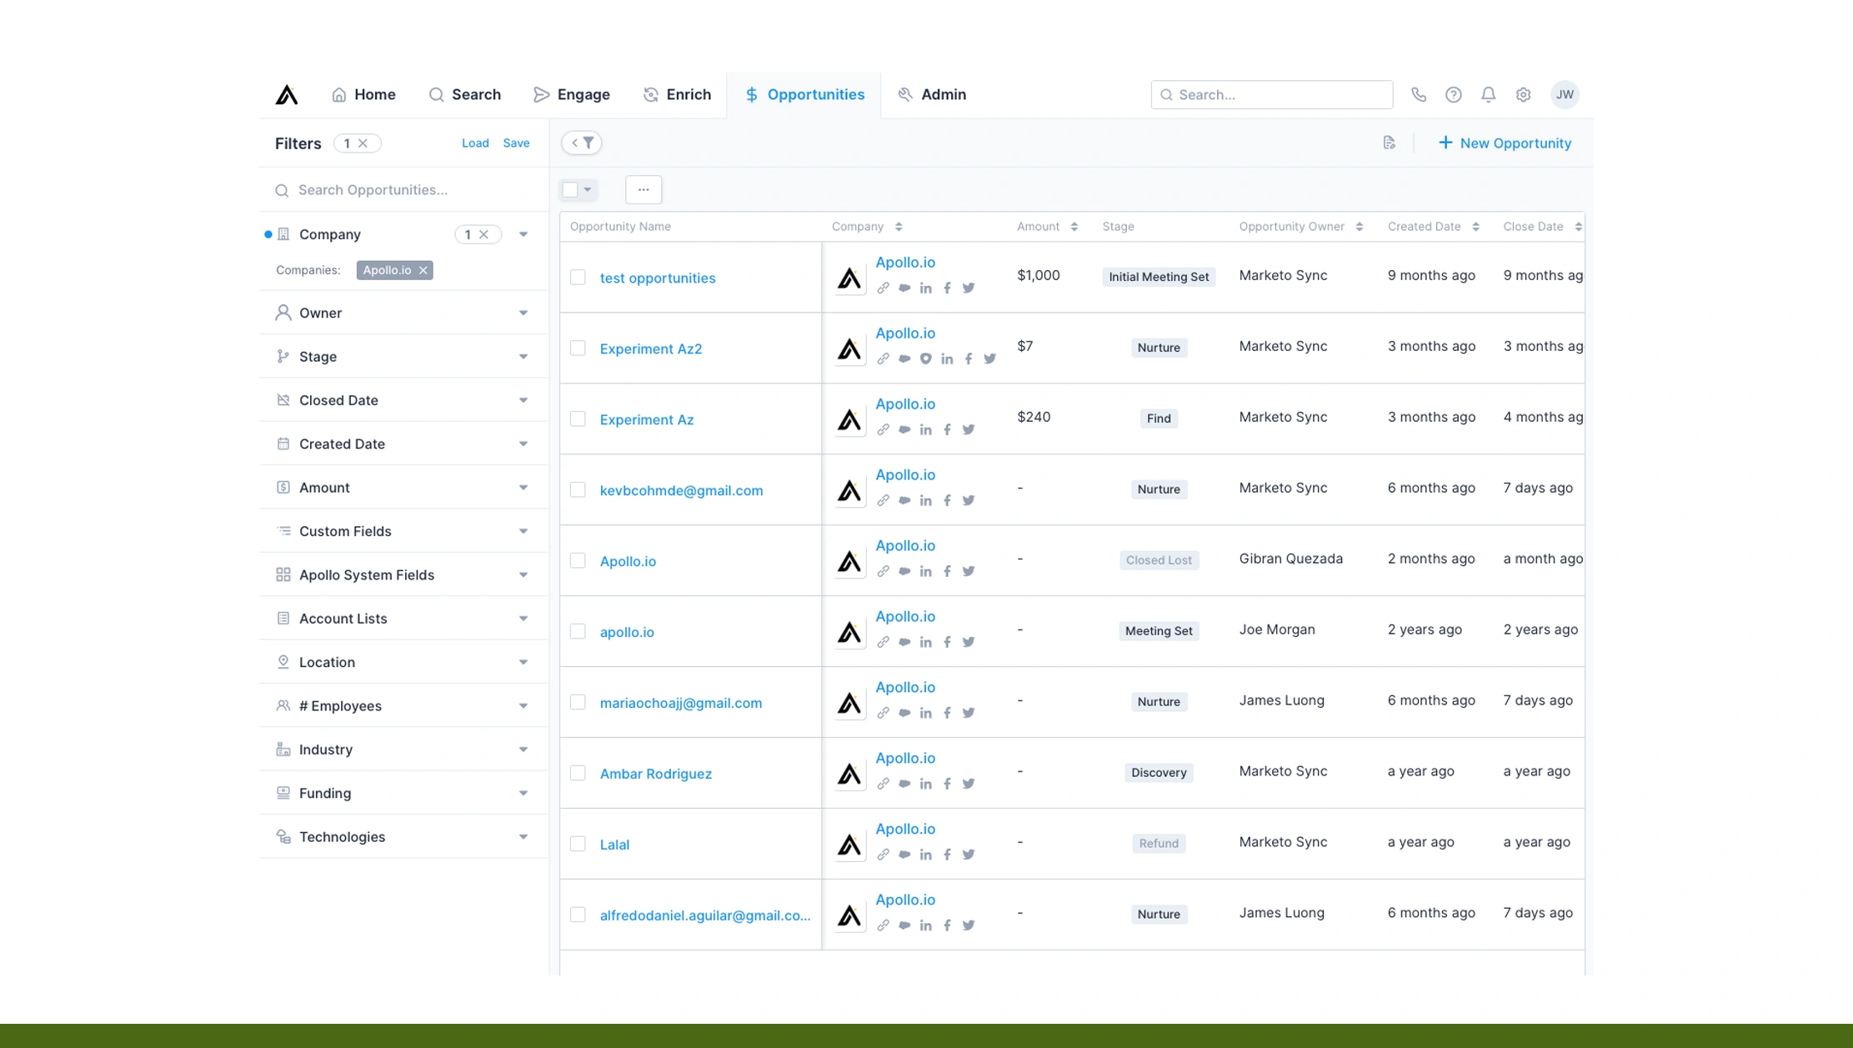
Task: Toggle the select-all checkbox above the table
Action: point(571,189)
